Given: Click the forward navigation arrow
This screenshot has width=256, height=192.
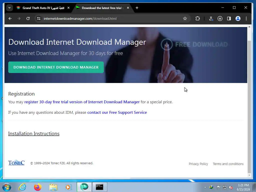Looking at the screenshot, I should coord(19,18).
